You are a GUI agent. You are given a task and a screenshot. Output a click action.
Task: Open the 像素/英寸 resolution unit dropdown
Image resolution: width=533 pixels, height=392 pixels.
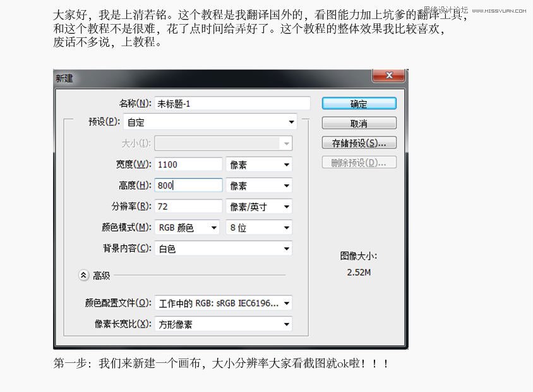(x=259, y=207)
